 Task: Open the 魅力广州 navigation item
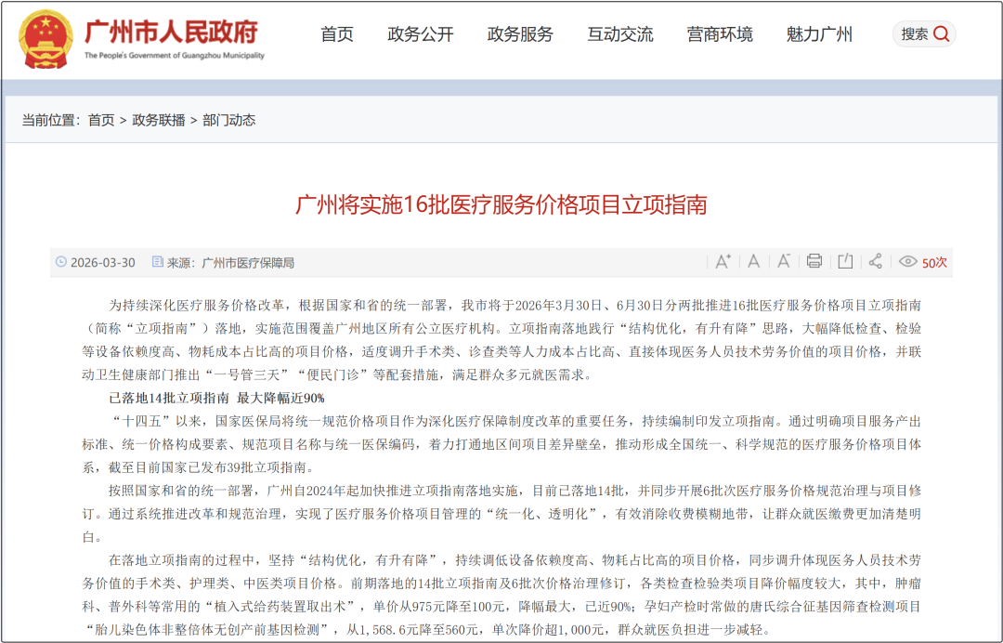coord(819,34)
